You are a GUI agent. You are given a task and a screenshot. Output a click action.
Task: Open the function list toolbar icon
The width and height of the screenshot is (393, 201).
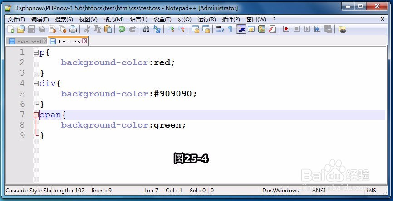coord(272,29)
